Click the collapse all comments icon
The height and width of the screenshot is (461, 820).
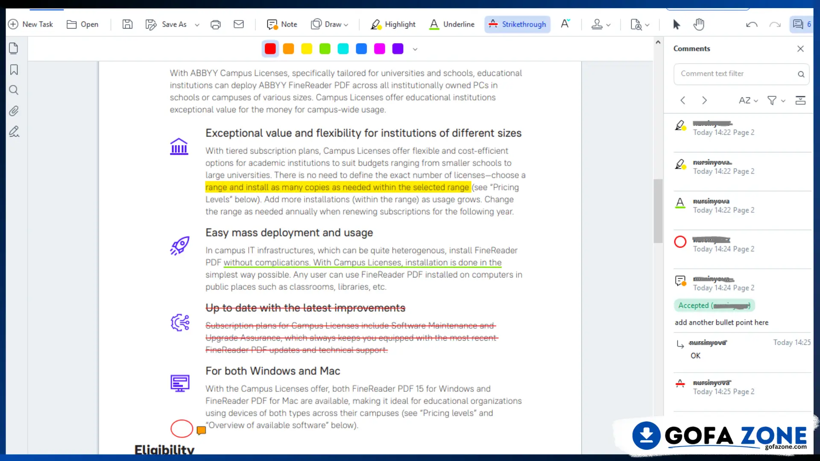800,100
